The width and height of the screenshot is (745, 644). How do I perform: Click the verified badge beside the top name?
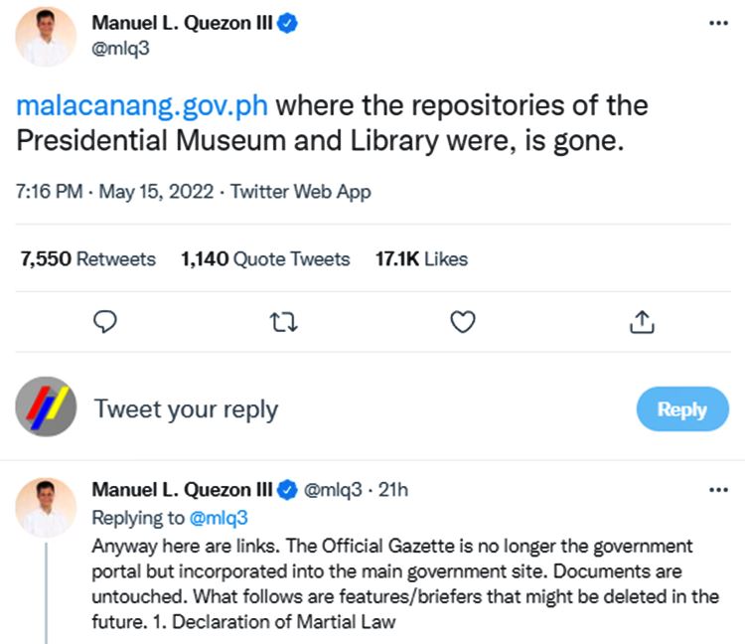point(289,24)
